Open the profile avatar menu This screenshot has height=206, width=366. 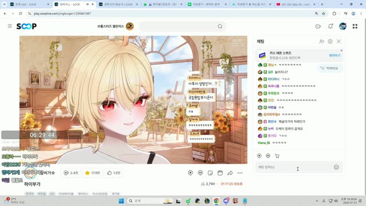point(343,26)
